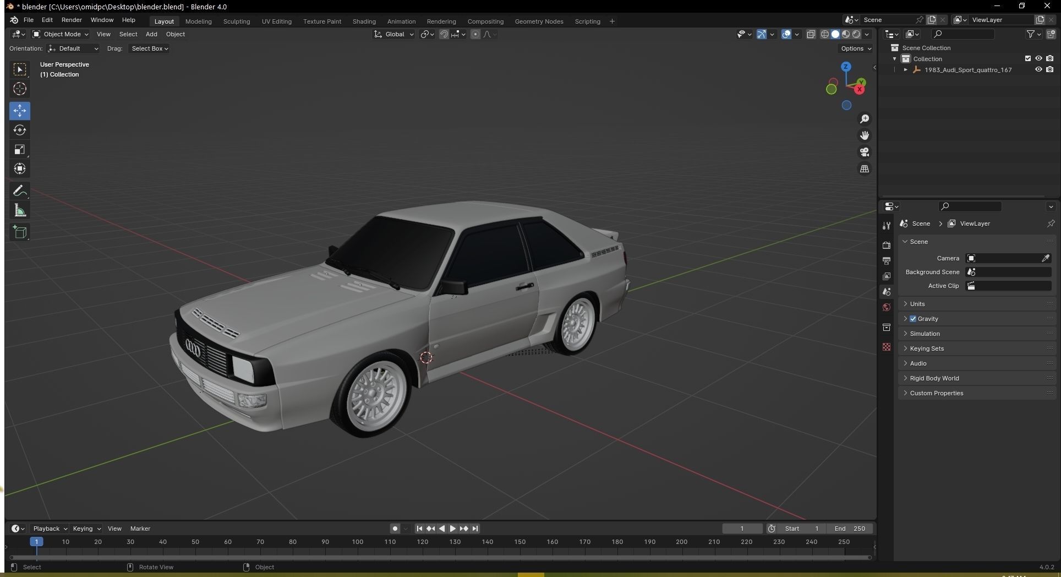
Task: Select the Move tool
Action: coord(20,111)
